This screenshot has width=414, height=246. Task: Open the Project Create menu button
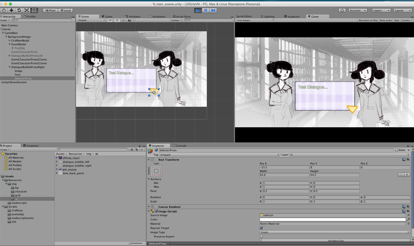click(5, 150)
